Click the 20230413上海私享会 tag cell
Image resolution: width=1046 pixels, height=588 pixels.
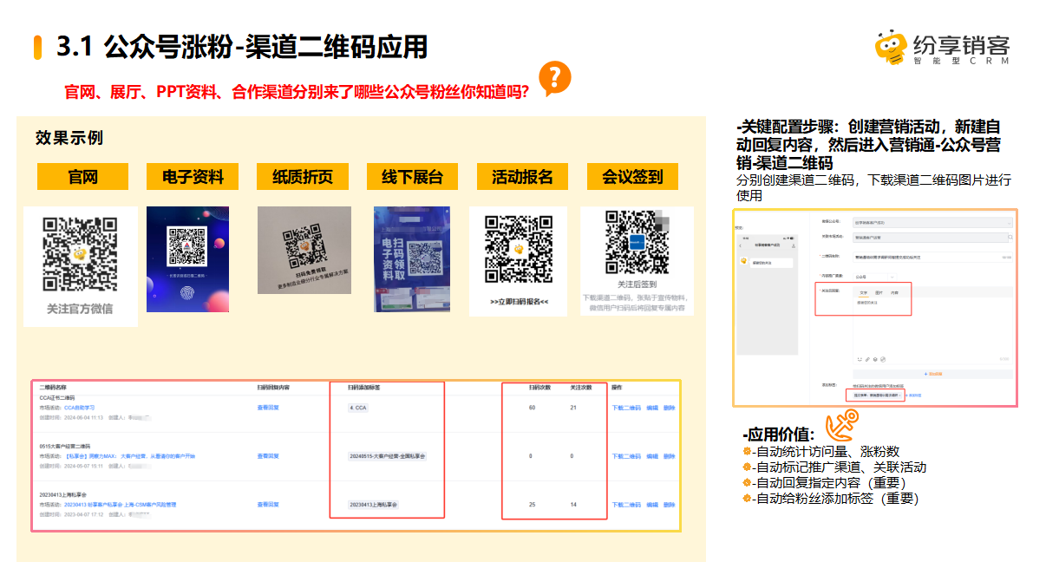tap(372, 504)
